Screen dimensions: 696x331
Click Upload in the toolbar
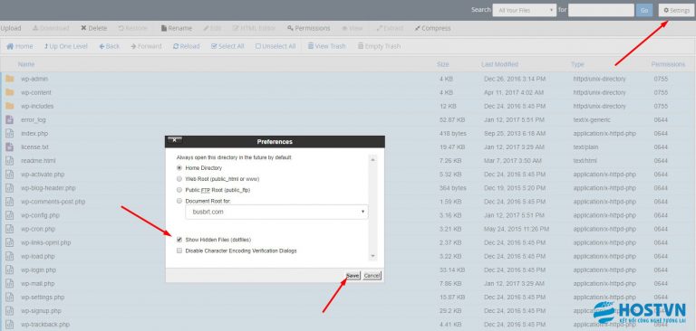(11, 28)
